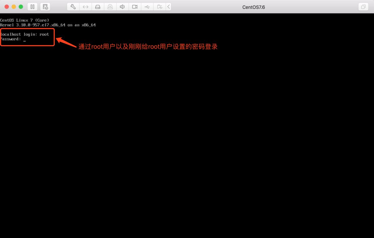Click the network adapter icon
This screenshot has width=374, height=238.
click(x=85, y=7)
